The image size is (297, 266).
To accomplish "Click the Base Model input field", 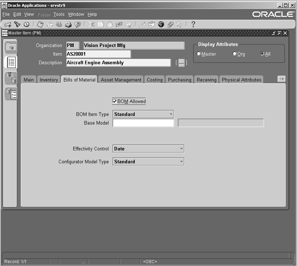I will click(x=143, y=123).
